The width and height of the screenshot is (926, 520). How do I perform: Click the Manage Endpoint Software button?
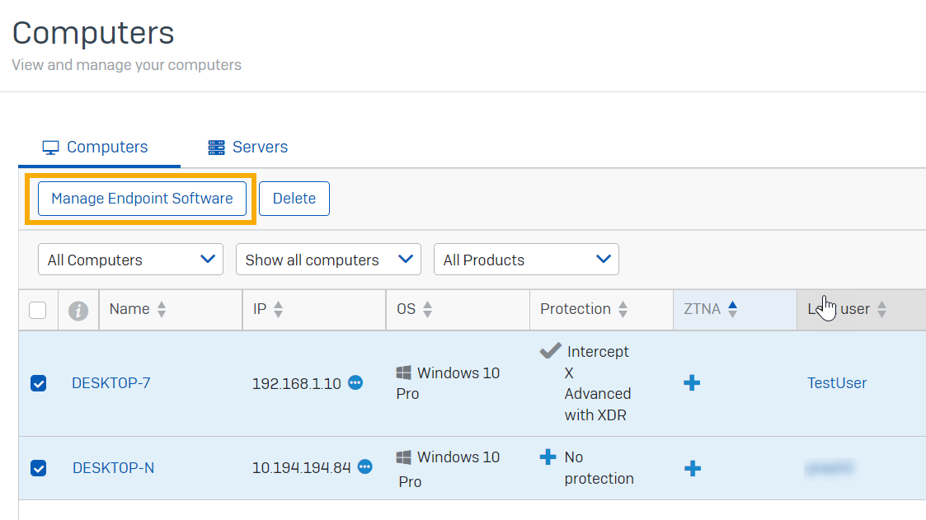(x=142, y=199)
